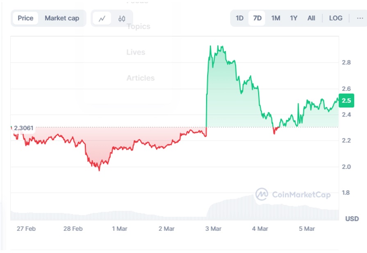Go to the Lives menu entry
367x253 pixels.
pos(136,52)
